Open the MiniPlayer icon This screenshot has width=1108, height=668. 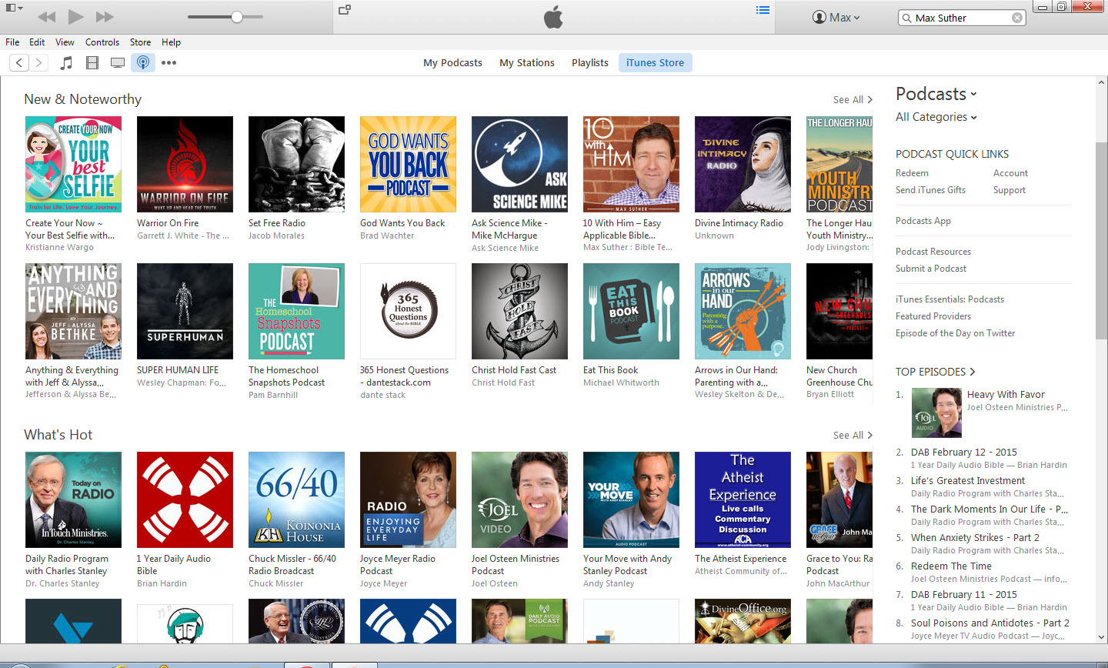tap(345, 10)
